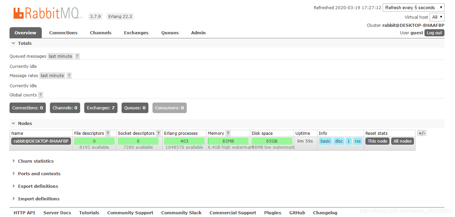
Task: Select the Overview tab
Action: tap(25, 33)
